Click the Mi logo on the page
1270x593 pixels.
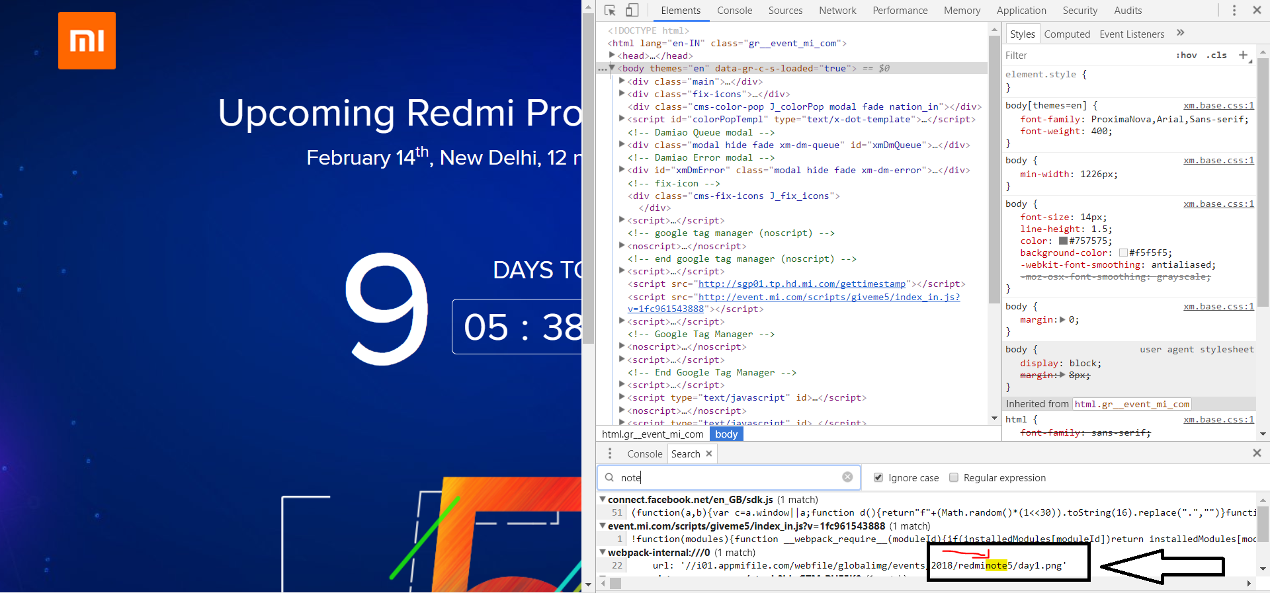coord(87,40)
